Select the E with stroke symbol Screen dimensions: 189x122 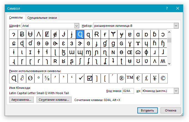tap(47, 35)
